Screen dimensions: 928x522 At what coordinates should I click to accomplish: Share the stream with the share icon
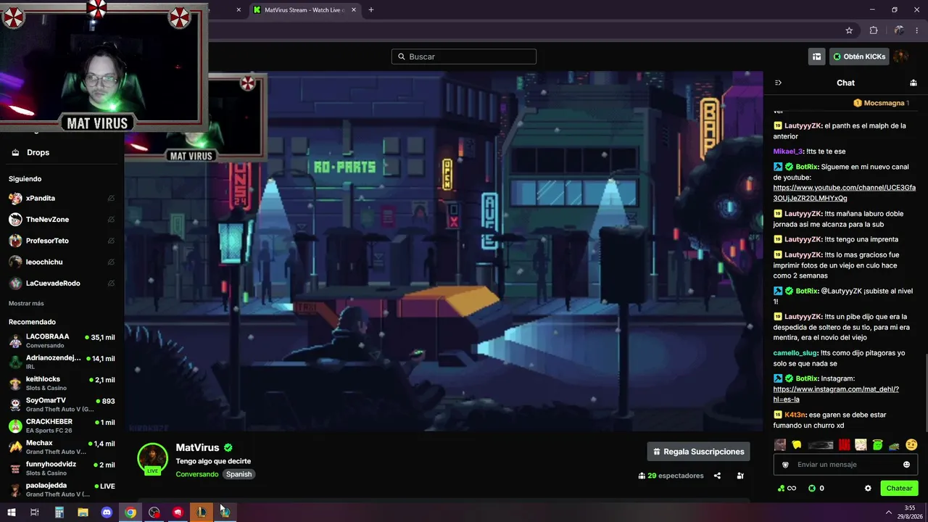(x=717, y=476)
